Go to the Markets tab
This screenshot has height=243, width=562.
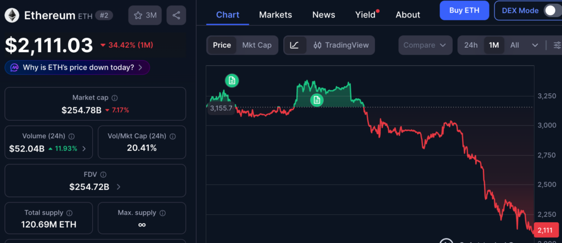pos(276,15)
